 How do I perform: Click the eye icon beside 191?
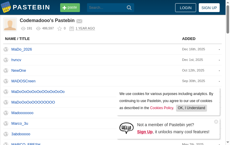[23, 29]
